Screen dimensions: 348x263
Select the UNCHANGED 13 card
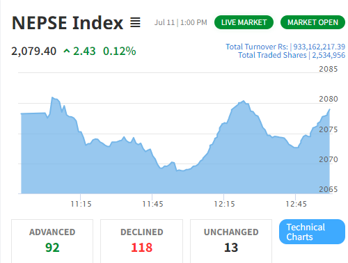231,241
